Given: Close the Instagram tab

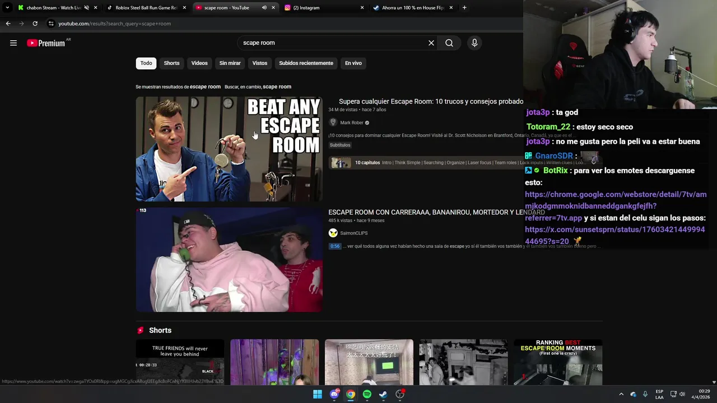Looking at the screenshot, I should click(x=362, y=8).
